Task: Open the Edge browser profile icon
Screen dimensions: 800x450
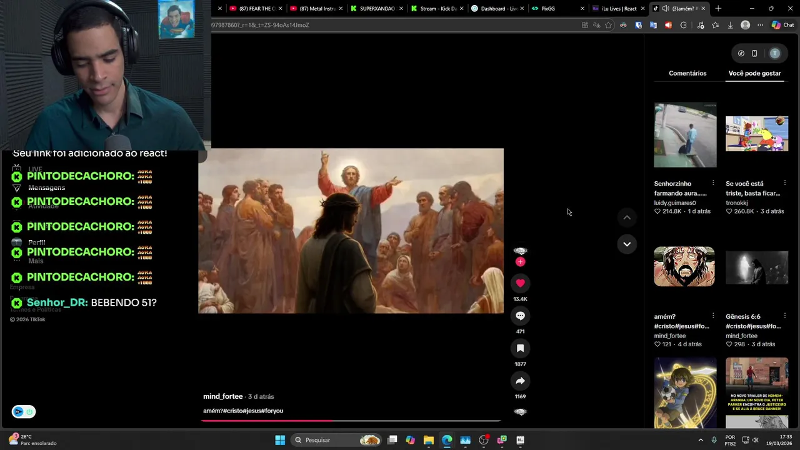Action: (x=745, y=25)
